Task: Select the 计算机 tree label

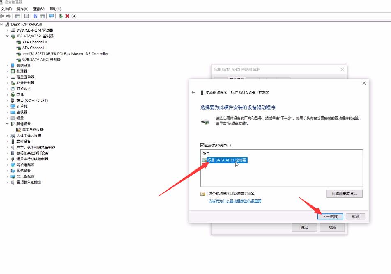Action: click(x=22, y=106)
